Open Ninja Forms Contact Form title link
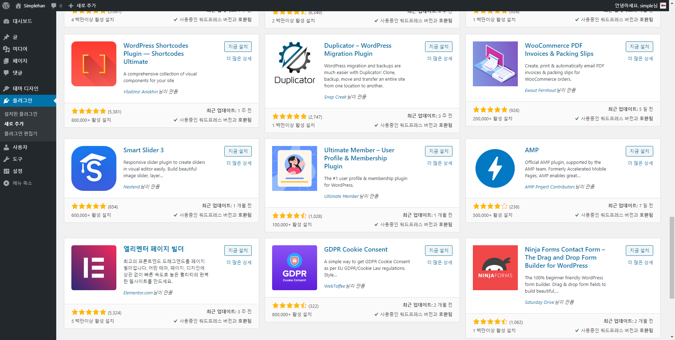The height and width of the screenshot is (340, 675). click(x=565, y=258)
